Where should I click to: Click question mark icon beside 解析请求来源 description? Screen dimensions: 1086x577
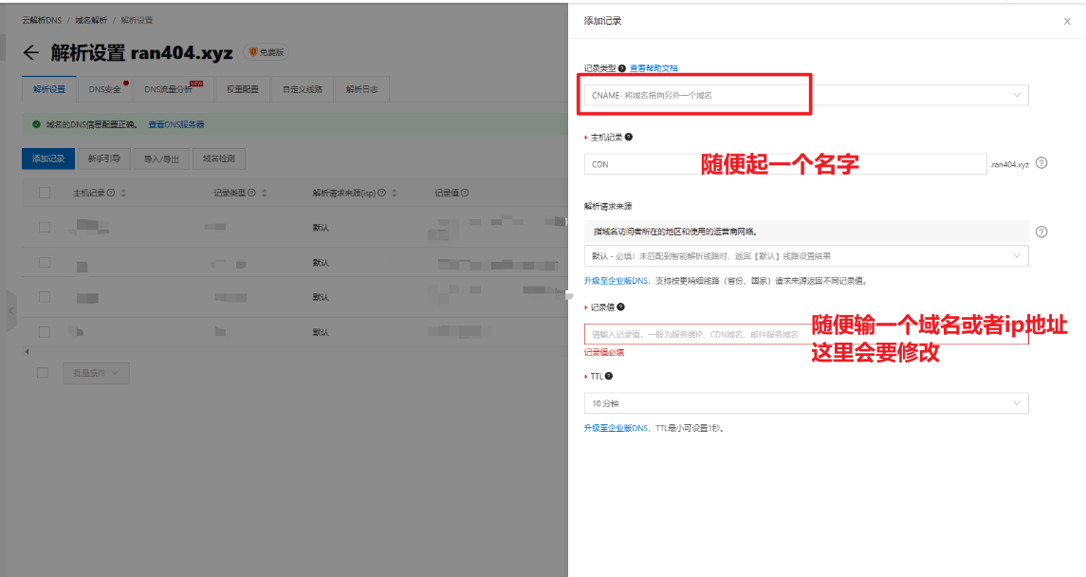coord(1041,232)
